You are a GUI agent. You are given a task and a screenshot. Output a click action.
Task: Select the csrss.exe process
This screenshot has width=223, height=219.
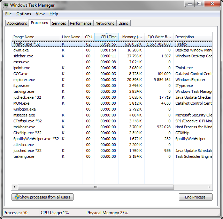[x=112, y=62]
